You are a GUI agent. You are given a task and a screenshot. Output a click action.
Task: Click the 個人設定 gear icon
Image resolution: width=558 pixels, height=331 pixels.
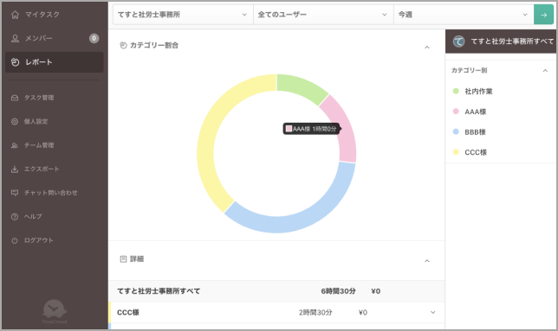tap(15, 121)
